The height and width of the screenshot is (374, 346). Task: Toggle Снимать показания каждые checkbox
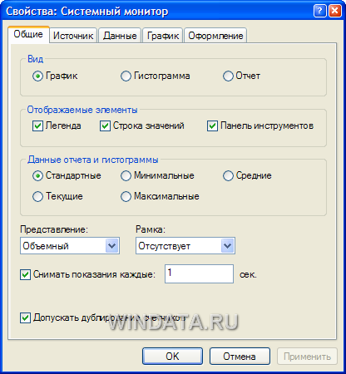pyautogui.click(x=25, y=274)
